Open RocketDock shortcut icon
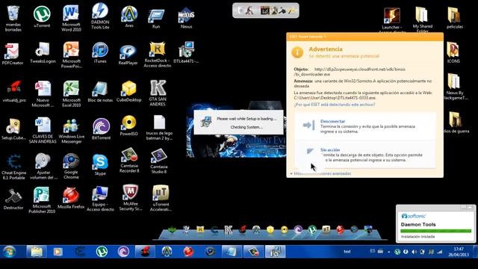The width and height of the screenshot is (478, 269). click(158, 50)
